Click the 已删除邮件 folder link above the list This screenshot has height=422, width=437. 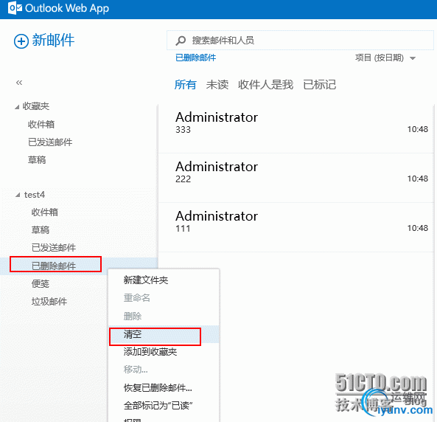[x=195, y=58]
